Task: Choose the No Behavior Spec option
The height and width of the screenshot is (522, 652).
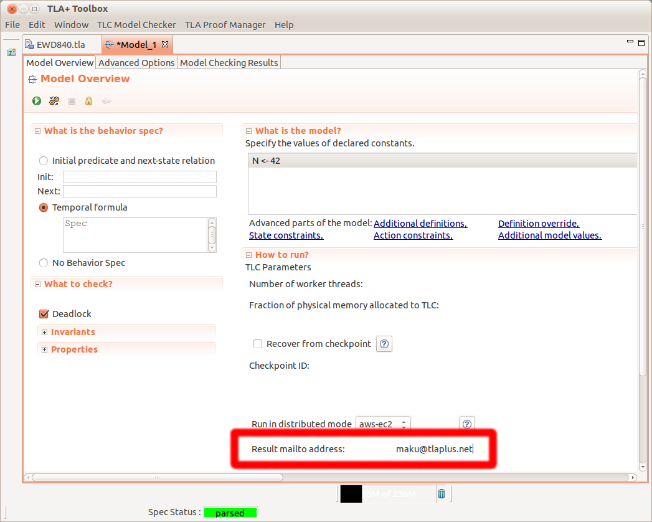Action: (x=44, y=263)
